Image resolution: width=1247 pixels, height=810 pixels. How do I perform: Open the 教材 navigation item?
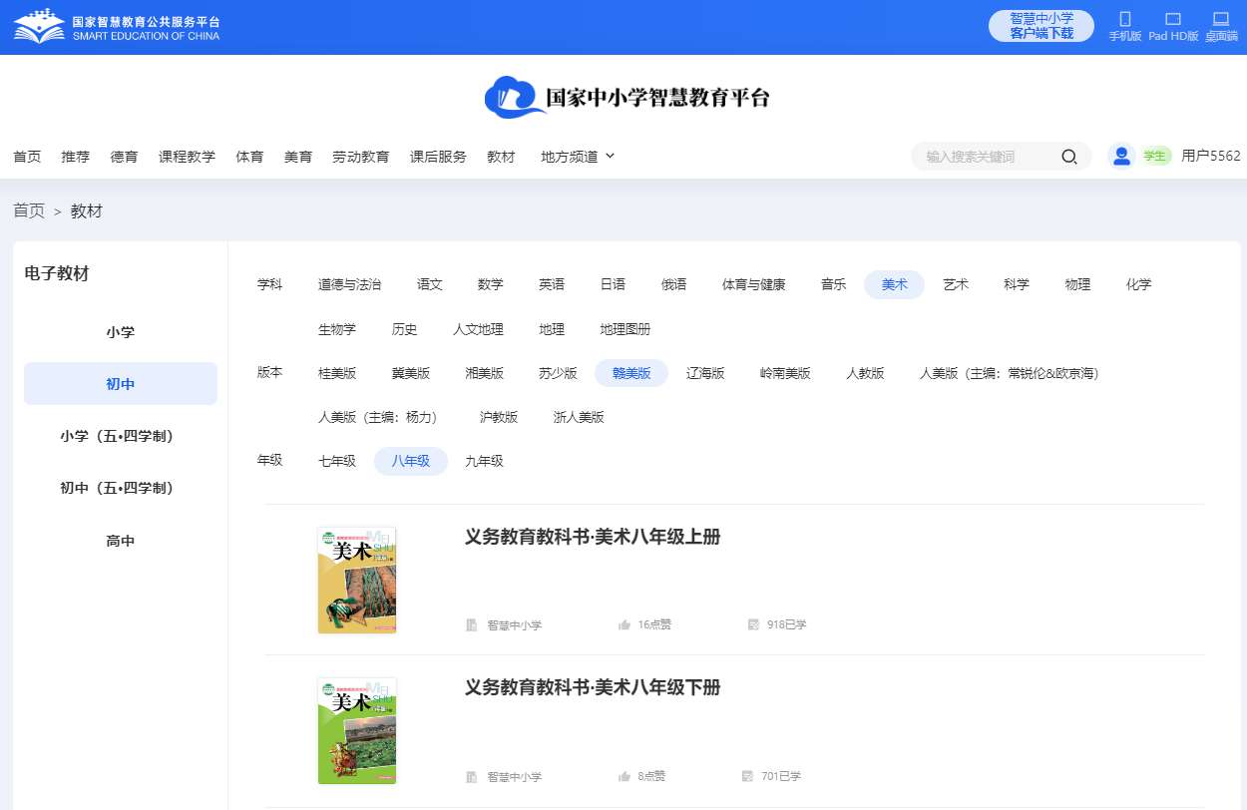(501, 157)
